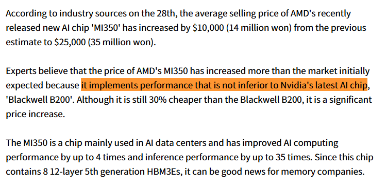Click 'According to industry sources' opening text
This screenshot has width=387, height=187.
coord(66,14)
